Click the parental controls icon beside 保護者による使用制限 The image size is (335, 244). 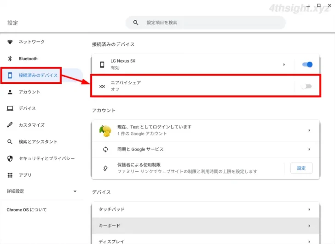[x=105, y=168]
